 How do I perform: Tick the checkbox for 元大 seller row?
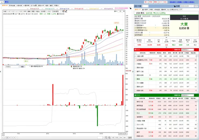pyautogui.click(x=135, y=113)
